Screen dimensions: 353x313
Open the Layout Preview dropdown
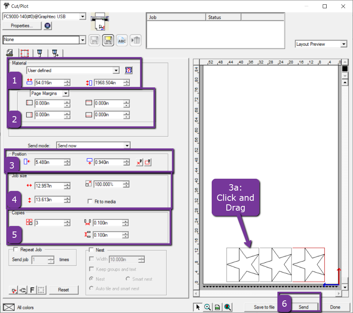tap(344, 44)
